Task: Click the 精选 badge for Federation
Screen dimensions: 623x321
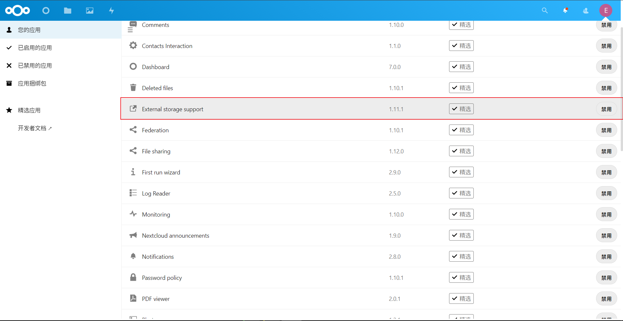Action: (461, 130)
